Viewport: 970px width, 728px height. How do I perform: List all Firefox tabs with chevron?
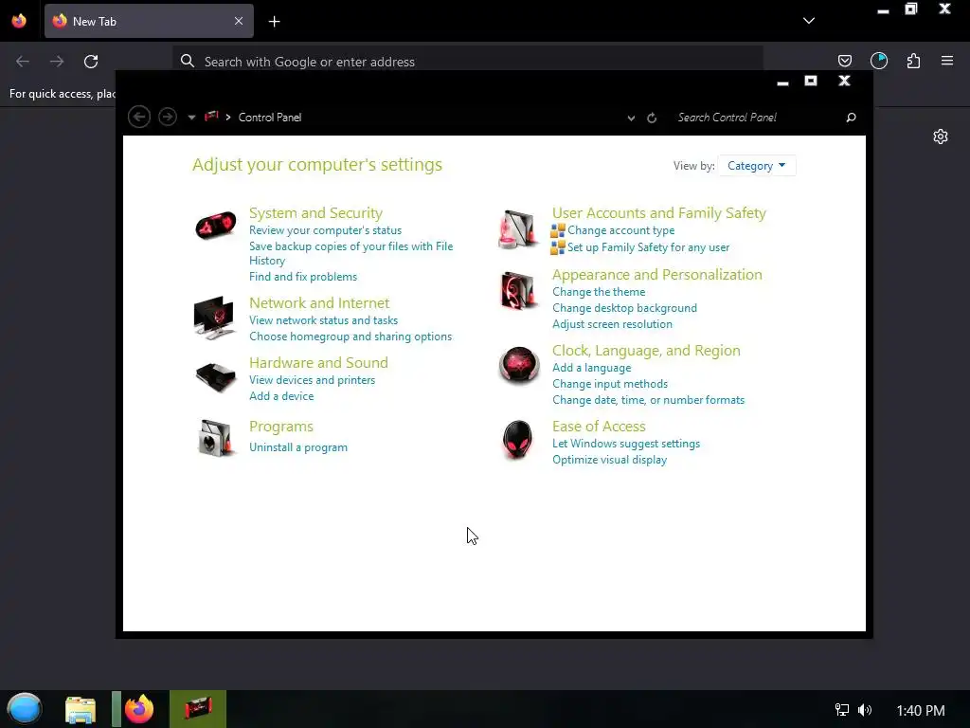[x=809, y=21]
